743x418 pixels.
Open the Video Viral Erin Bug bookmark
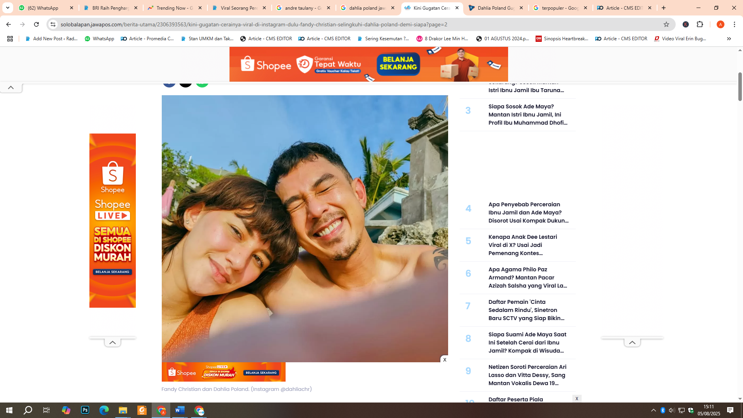(680, 39)
